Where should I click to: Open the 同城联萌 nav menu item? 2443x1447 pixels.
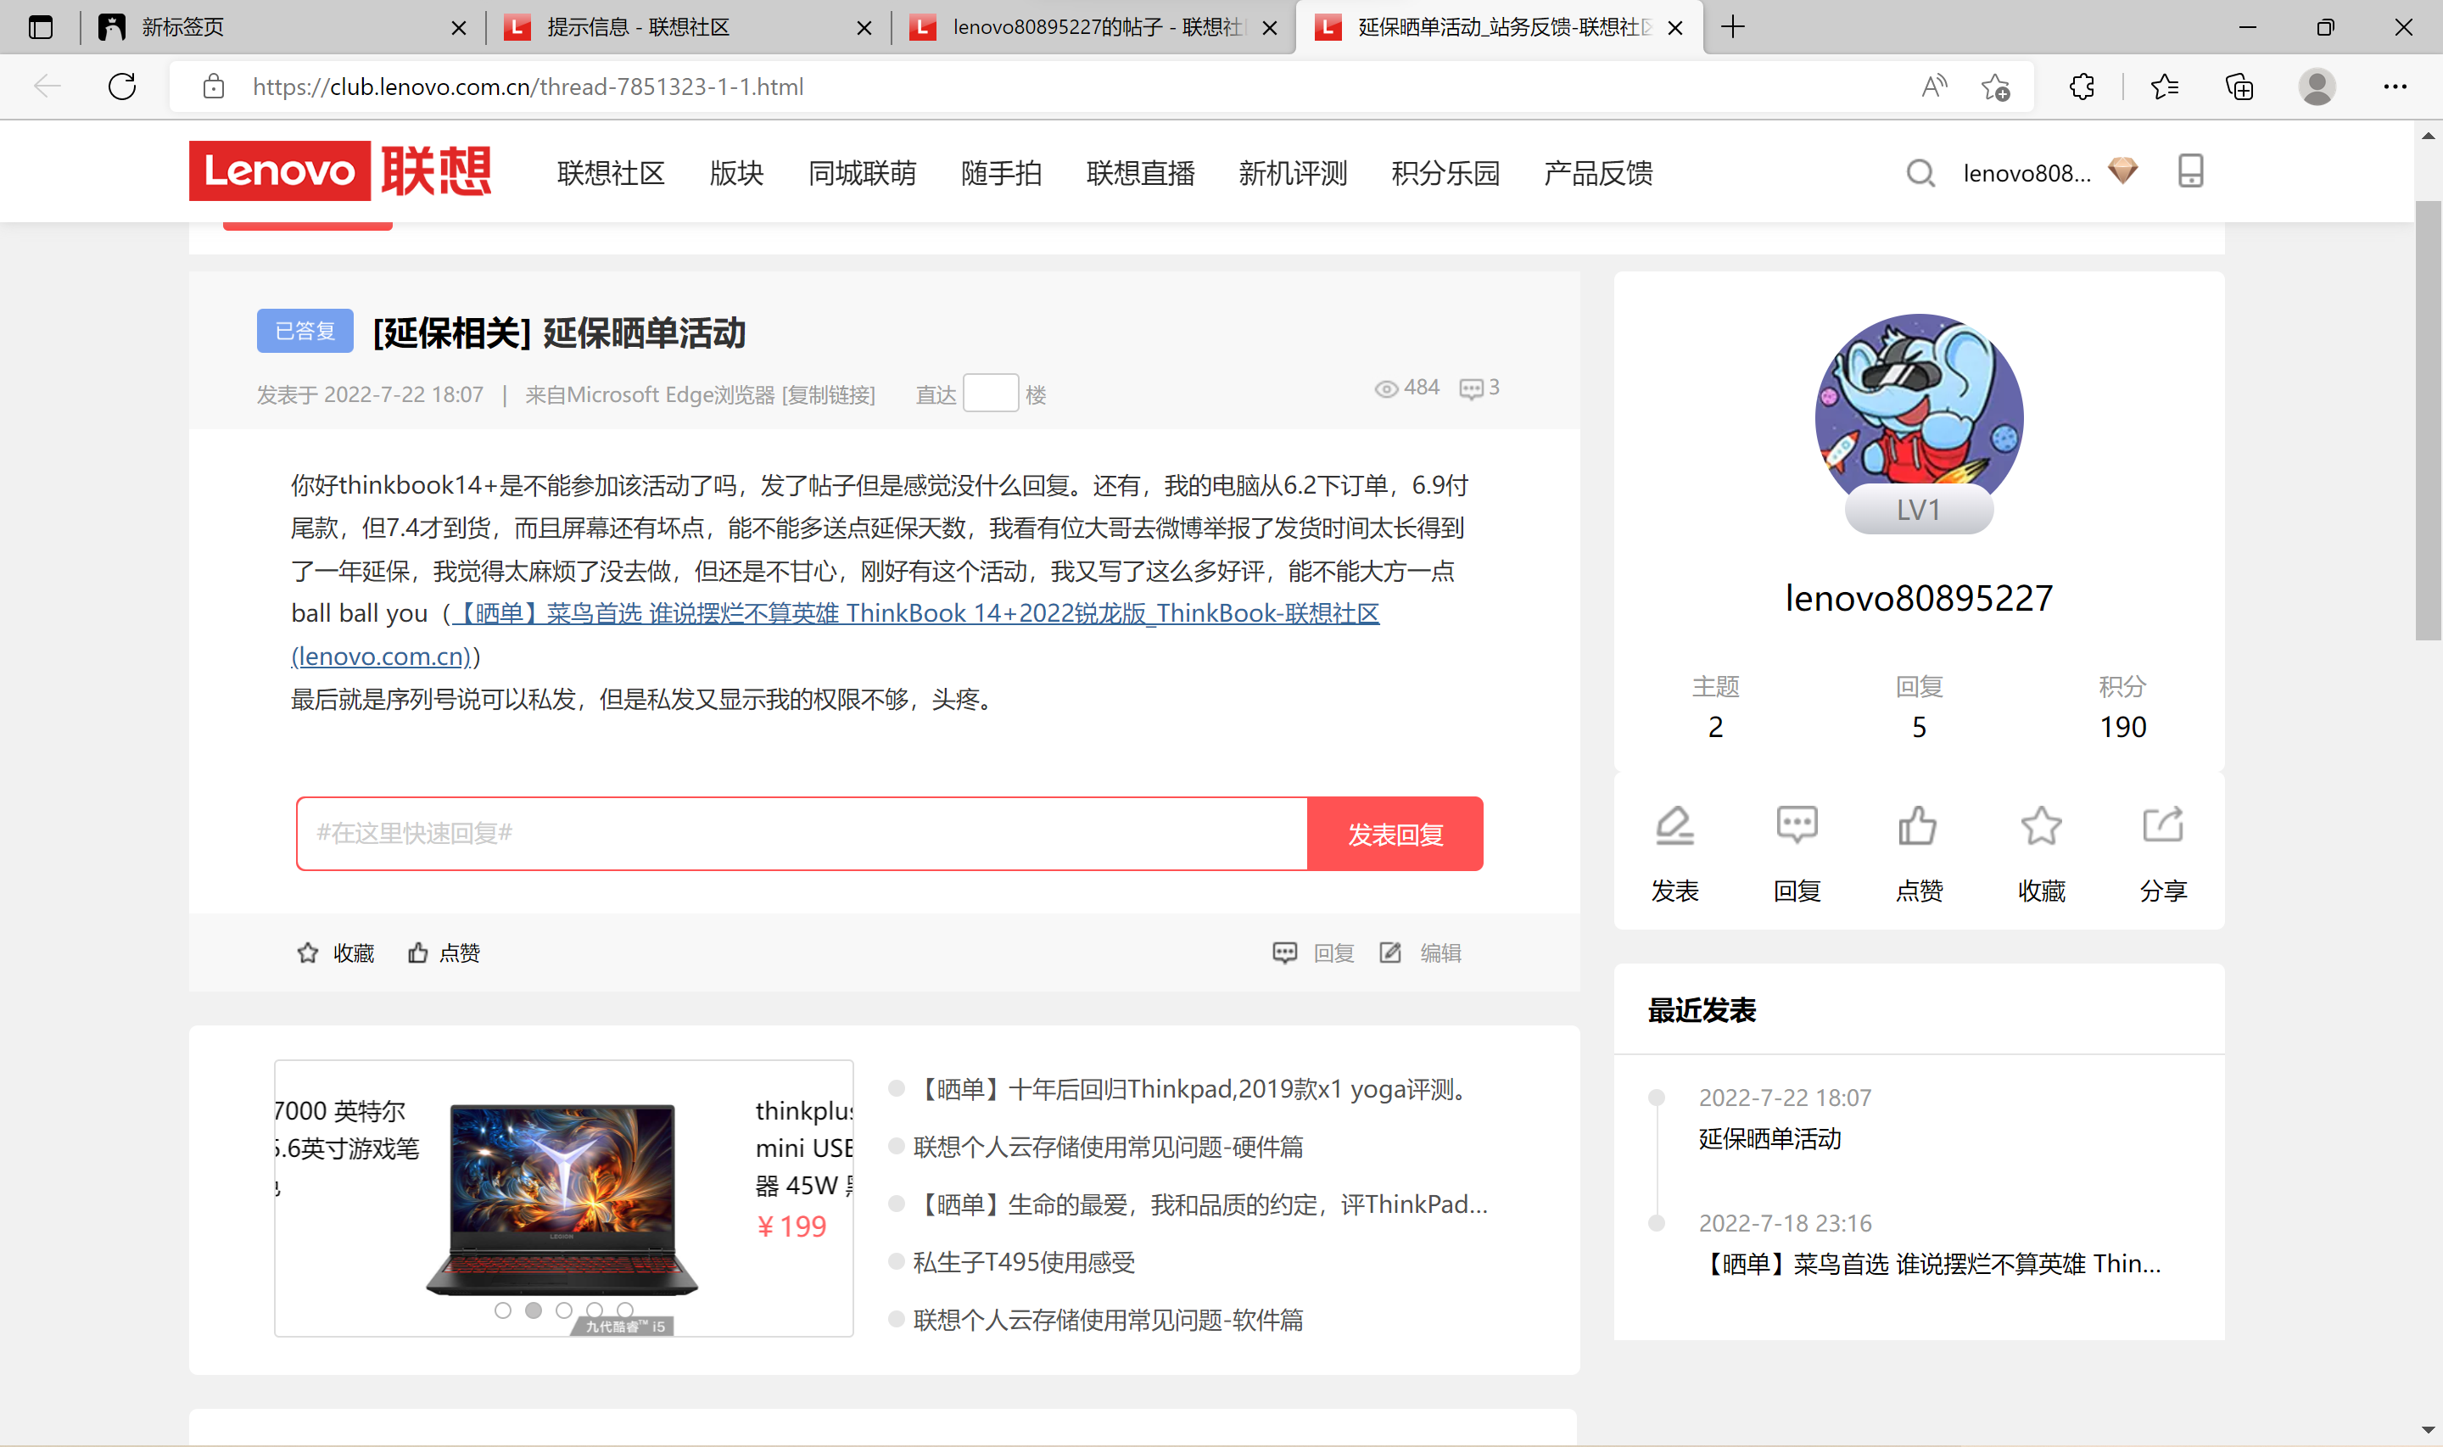[862, 174]
